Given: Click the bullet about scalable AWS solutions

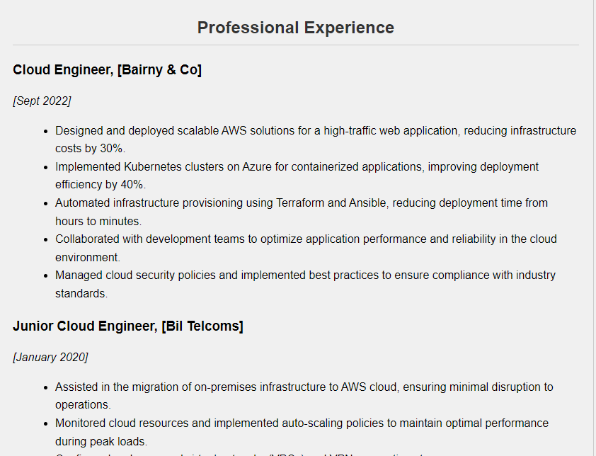Looking at the screenshot, I should (x=315, y=131).
